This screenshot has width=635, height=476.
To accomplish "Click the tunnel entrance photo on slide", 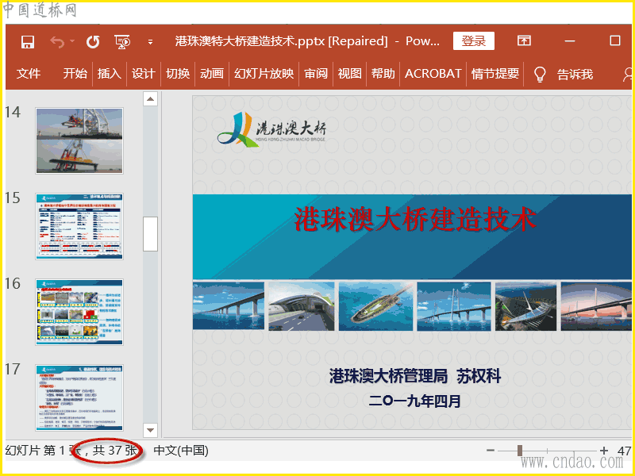I will [x=302, y=306].
